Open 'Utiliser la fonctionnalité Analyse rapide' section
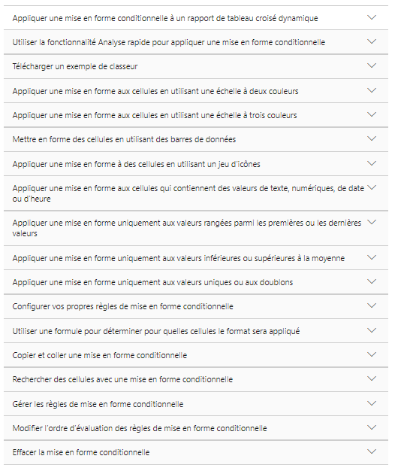Image resolution: width=404 pixels, height=468 pixels. coord(196,42)
